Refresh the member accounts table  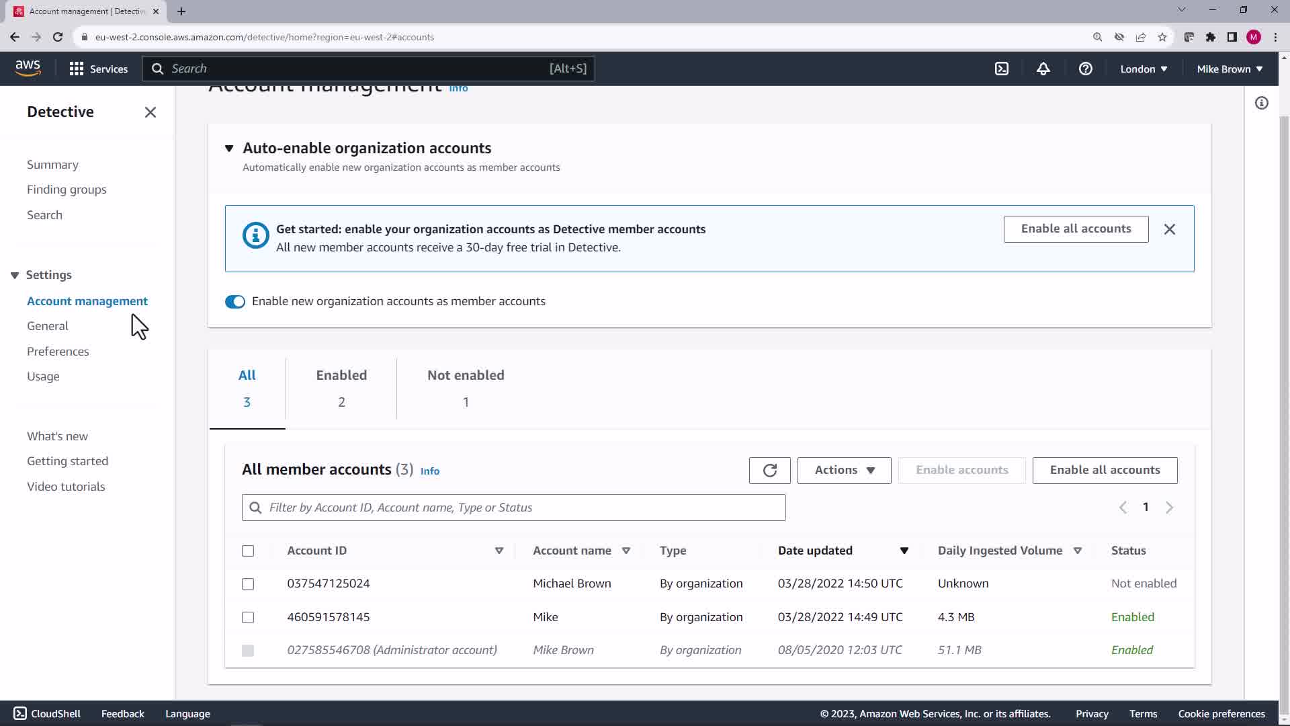pyautogui.click(x=769, y=471)
